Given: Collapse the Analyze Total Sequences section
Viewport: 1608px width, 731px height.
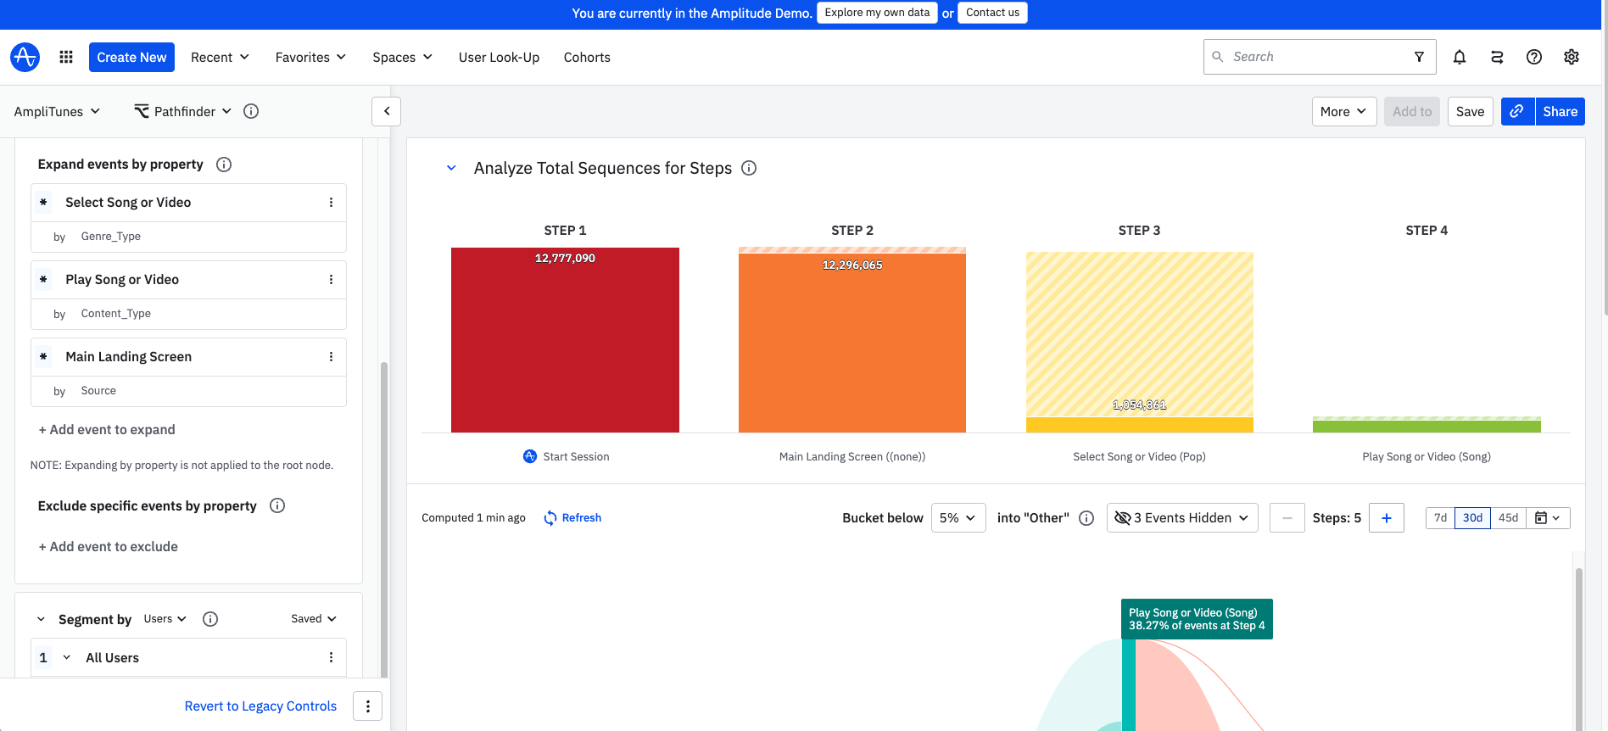Looking at the screenshot, I should coord(452,168).
